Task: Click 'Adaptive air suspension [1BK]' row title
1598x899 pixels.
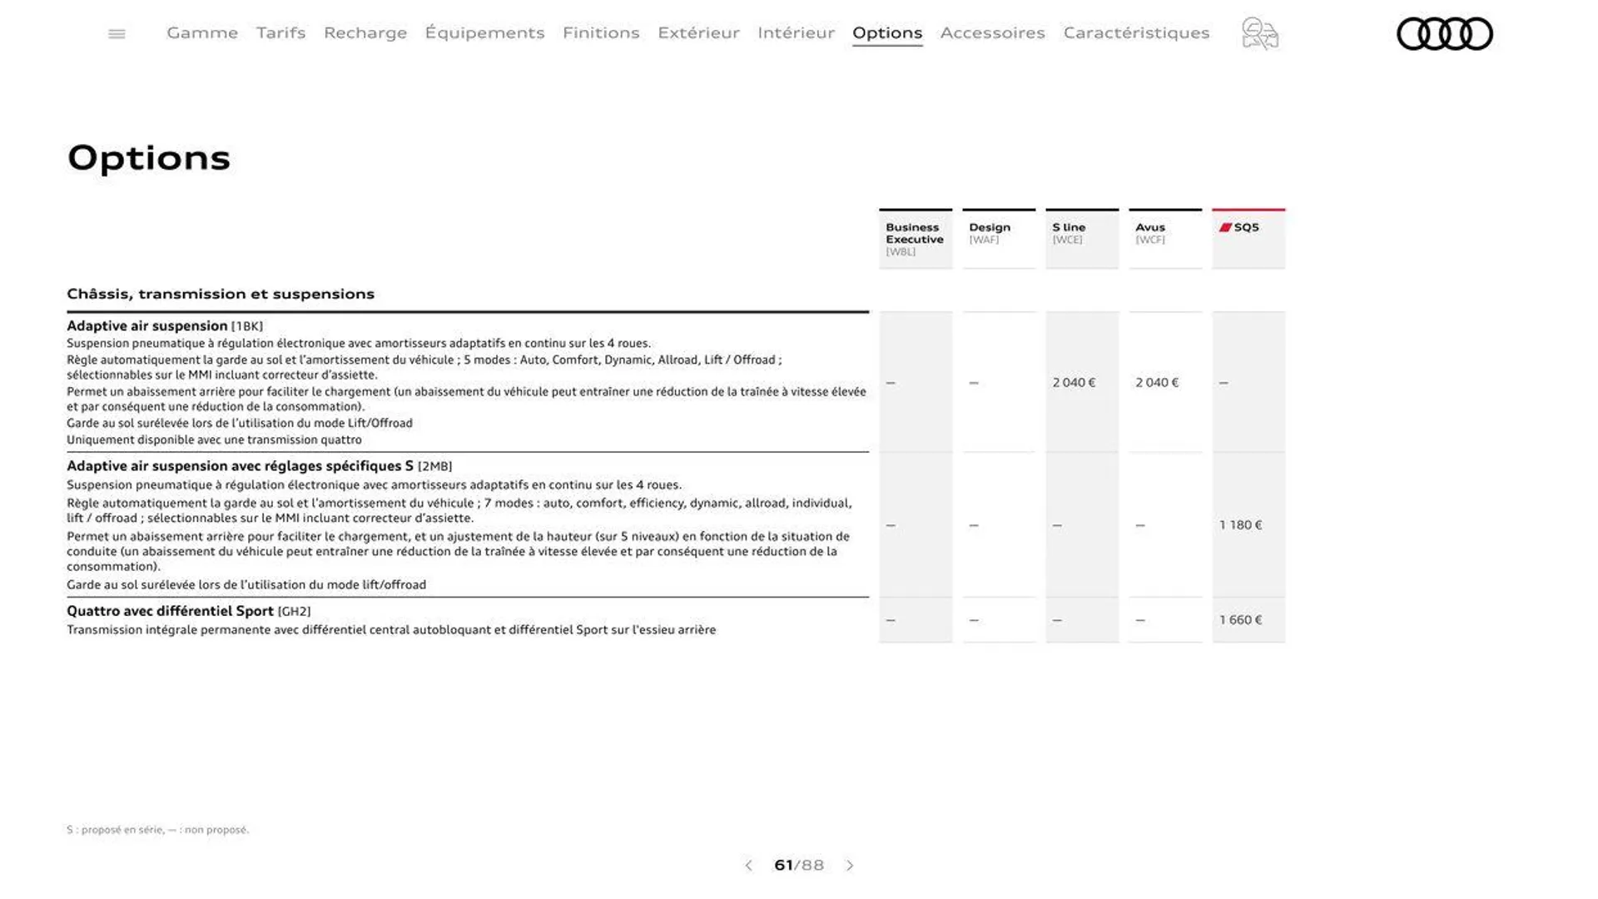Action: 165,325
